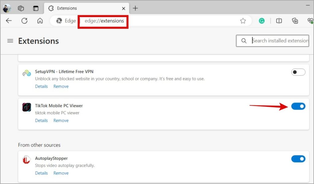The image size is (314, 184).
Task: Add this page to favorites star
Action: (x=243, y=21)
